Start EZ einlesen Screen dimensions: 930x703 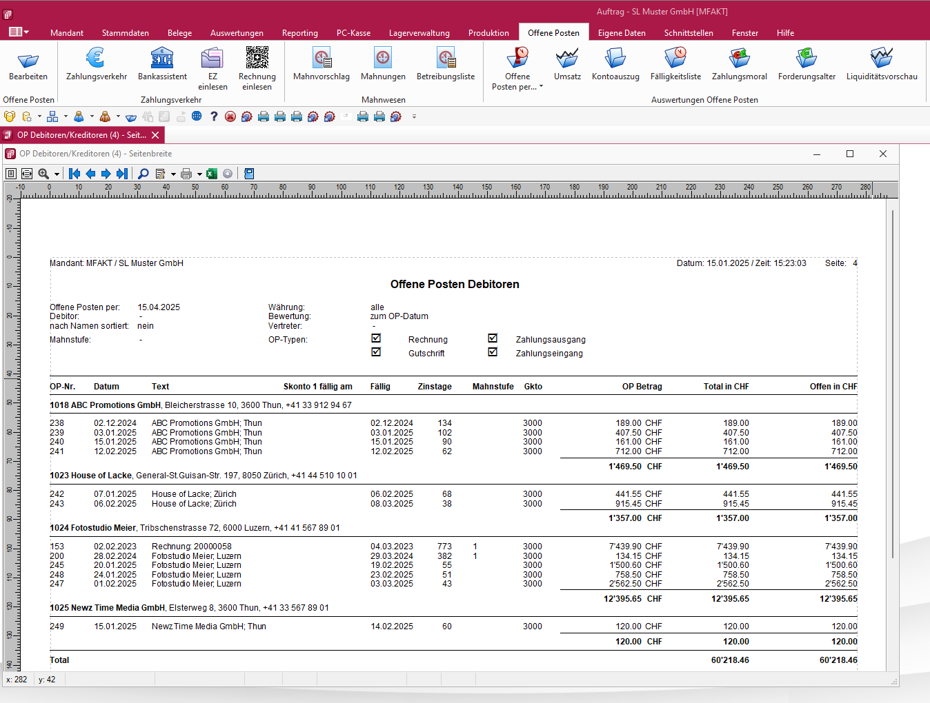212,65
